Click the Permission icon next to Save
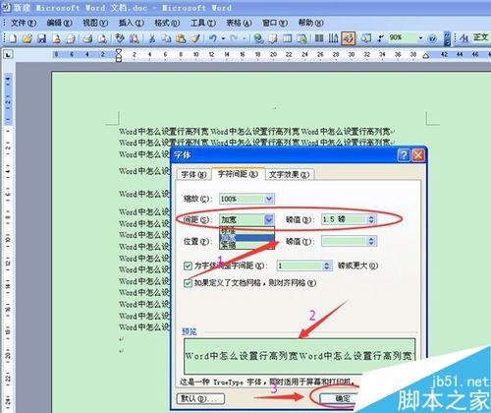This screenshot has height=413, width=491. pos(56,38)
